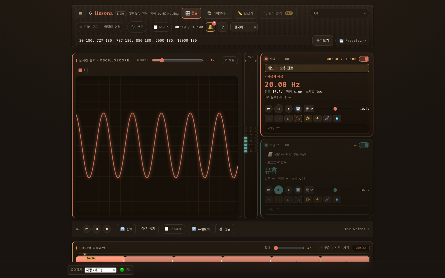Click channel 2 stop button

click(289, 190)
